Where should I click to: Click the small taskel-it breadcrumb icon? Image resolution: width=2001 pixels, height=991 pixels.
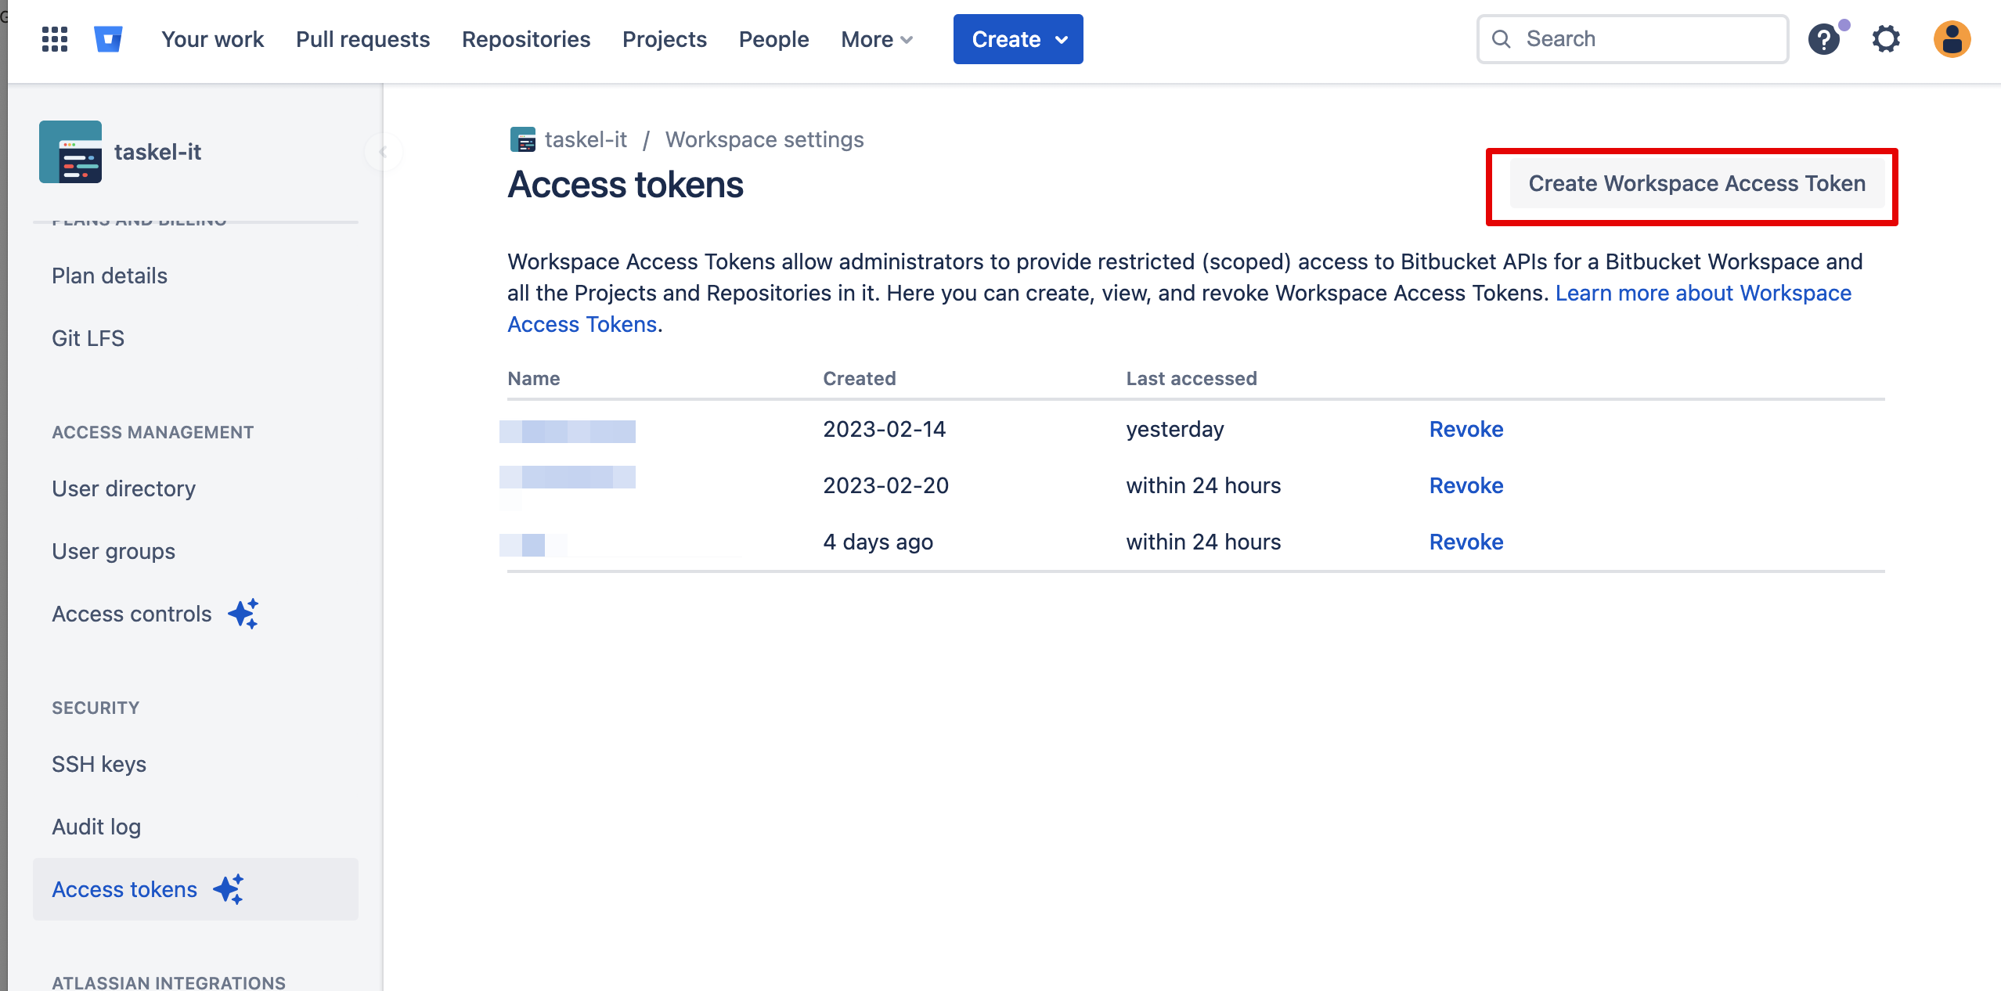522,140
